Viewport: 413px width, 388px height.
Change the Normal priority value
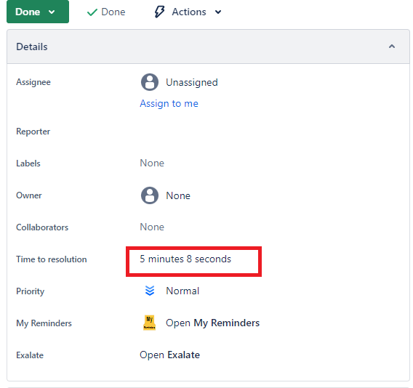pyautogui.click(x=183, y=291)
